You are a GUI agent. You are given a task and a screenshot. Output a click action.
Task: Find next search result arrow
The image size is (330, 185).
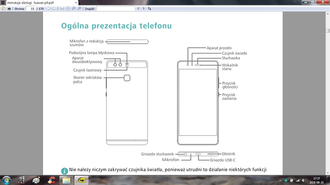click(143, 9)
